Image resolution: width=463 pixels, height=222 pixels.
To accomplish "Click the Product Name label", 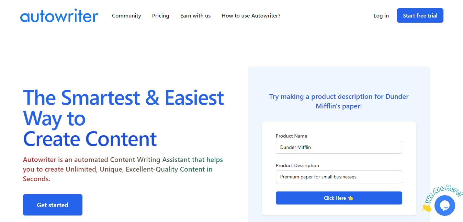I will 291,136.
